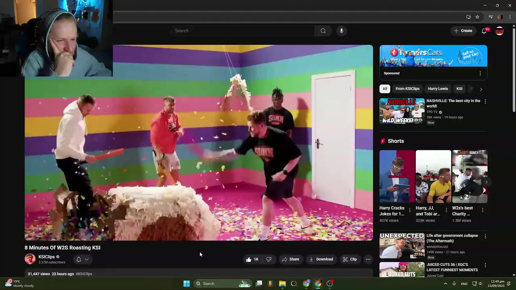Viewport: 516px width, 290px height.
Task: Click the install app icon in address bar
Action: (468, 17)
